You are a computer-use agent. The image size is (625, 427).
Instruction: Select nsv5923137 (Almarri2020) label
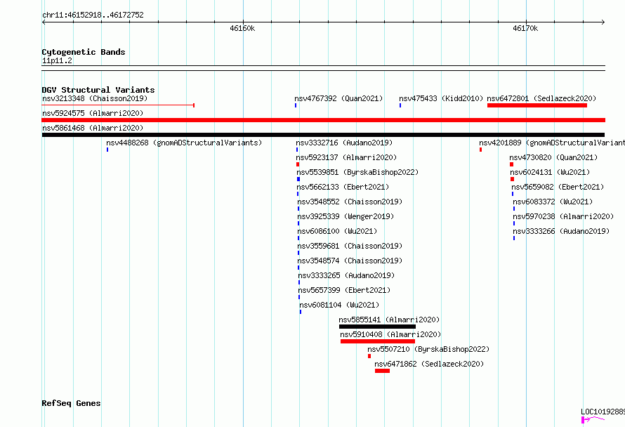pyautogui.click(x=346, y=157)
